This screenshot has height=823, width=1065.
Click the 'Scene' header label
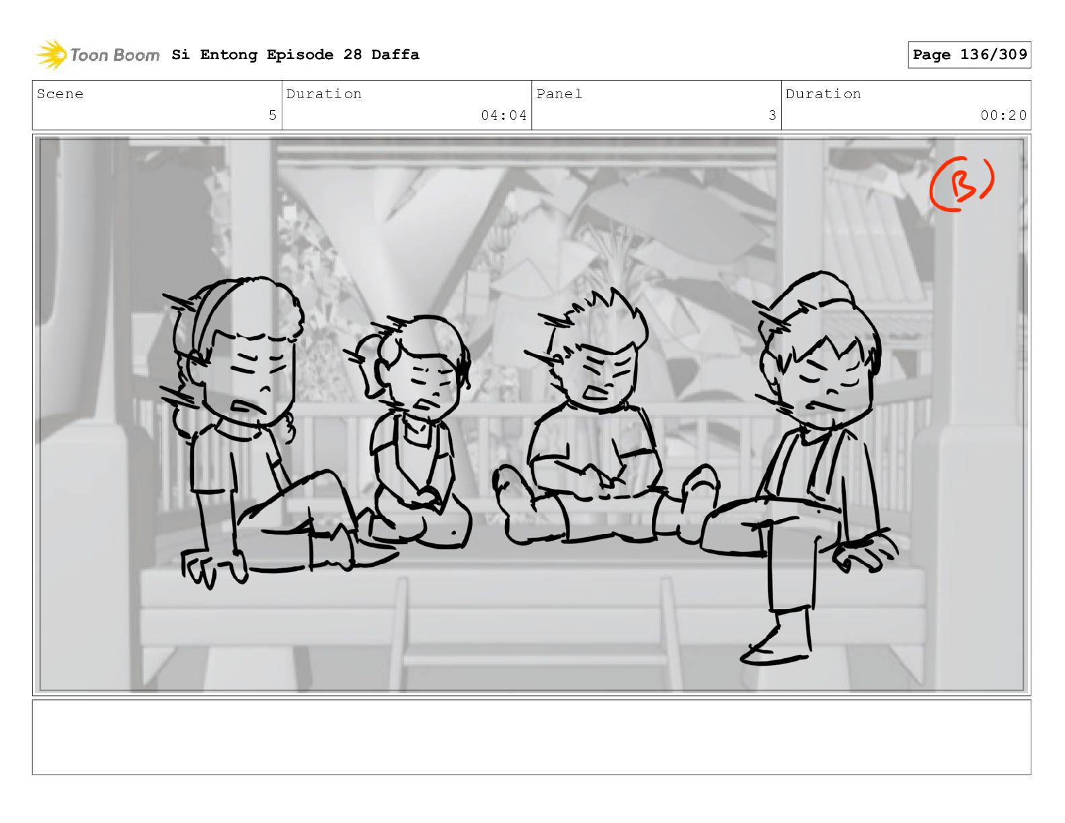click(60, 94)
